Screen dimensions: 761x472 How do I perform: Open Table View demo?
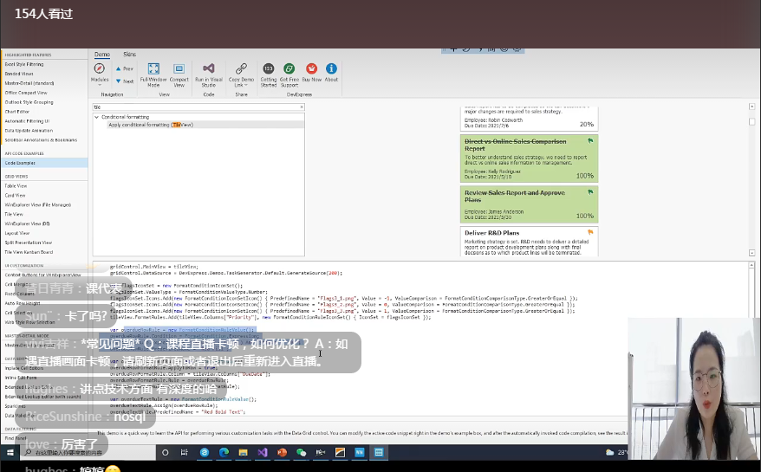pos(16,186)
